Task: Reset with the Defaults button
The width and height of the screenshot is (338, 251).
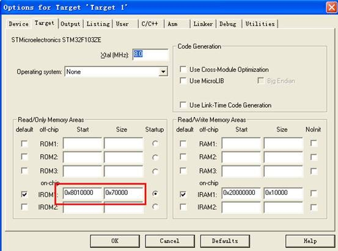Action: tap(225, 241)
